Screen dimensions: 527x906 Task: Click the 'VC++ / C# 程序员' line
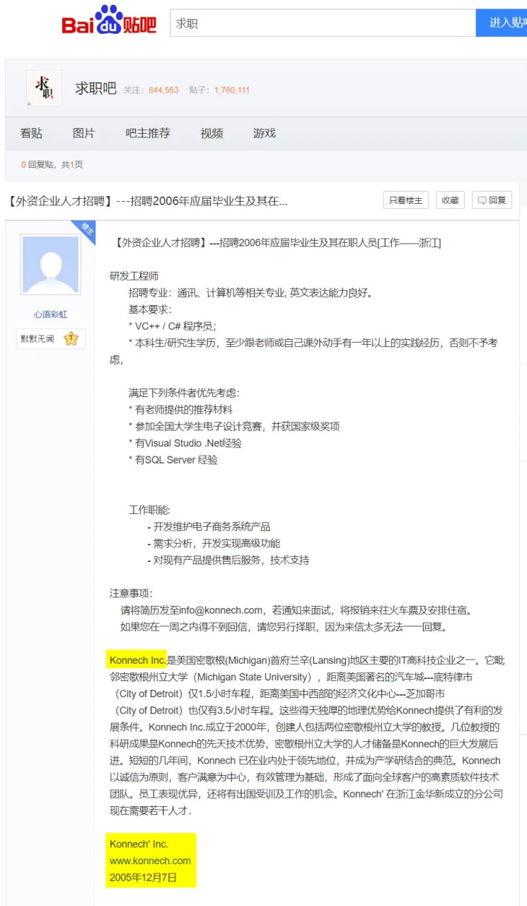tap(173, 326)
